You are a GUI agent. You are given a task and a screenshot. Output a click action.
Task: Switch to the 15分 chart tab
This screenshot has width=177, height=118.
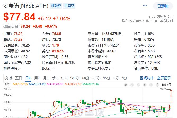[107, 78]
